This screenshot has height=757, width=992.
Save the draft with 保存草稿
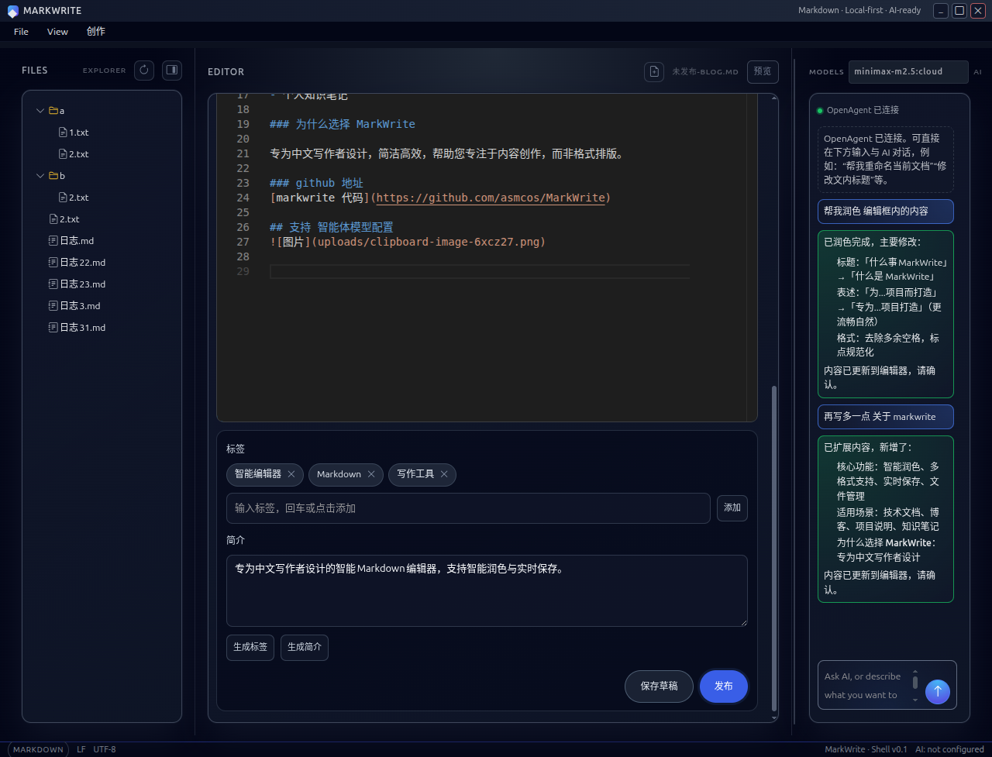[x=659, y=686]
